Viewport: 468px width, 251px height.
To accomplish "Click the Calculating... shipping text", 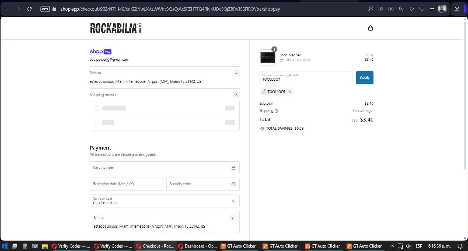I will [x=363, y=111].
